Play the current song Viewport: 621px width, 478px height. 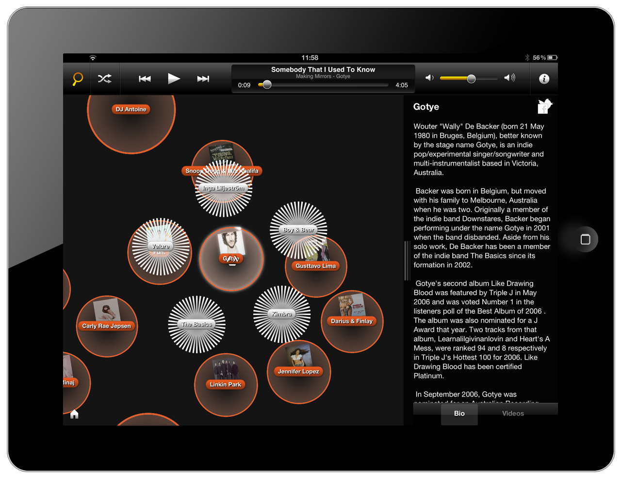tap(174, 79)
